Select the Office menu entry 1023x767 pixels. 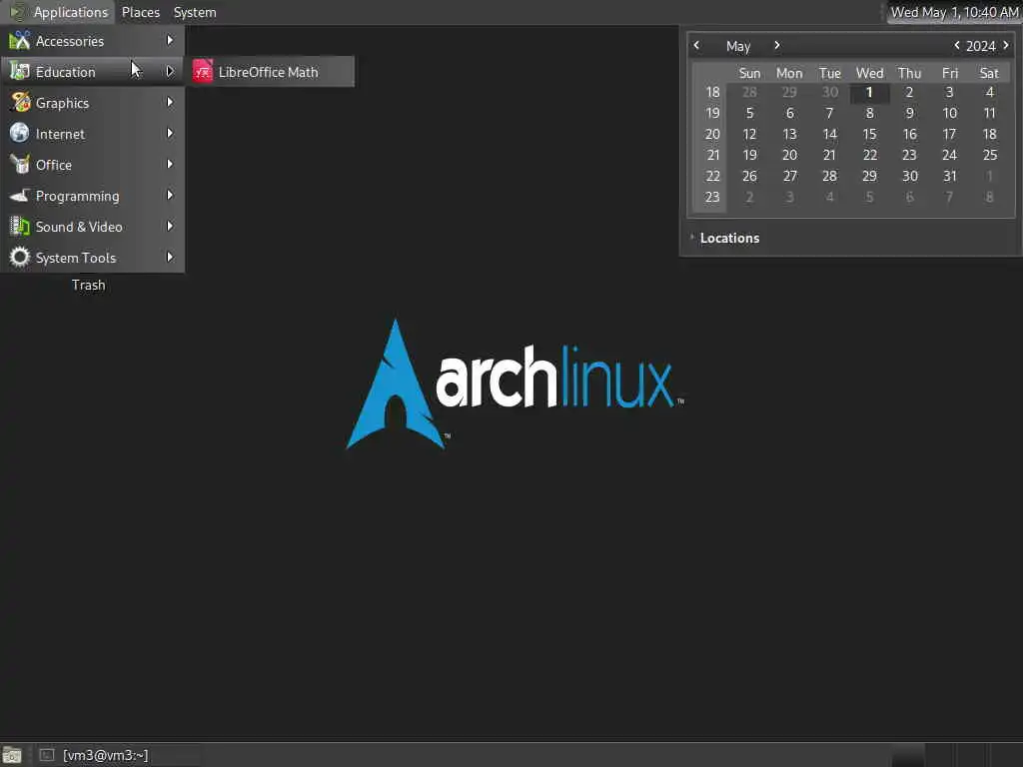[93, 165]
